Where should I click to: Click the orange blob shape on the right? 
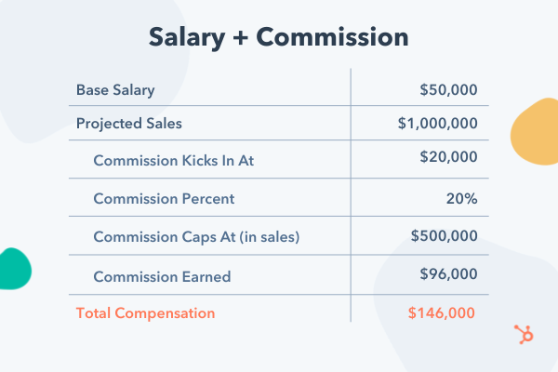click(536, 138)
